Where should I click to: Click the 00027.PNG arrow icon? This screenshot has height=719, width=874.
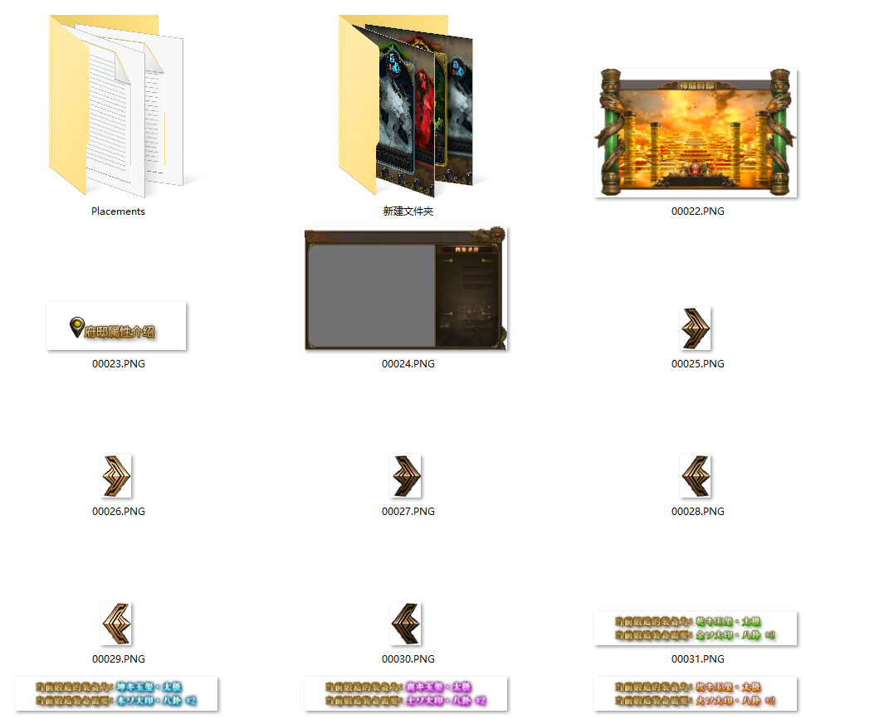click(406, 476)
